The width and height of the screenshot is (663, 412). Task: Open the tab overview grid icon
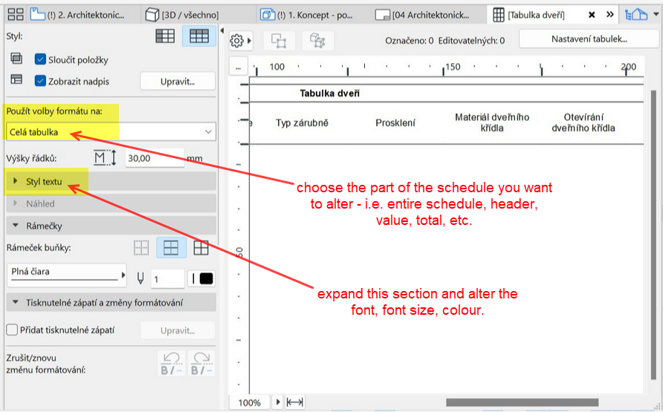tap(16, 15)
